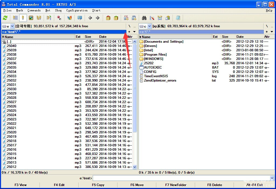This screenshot has width=276, height=189.
Task: Click the F6 Move button
Action: point(137,185)
